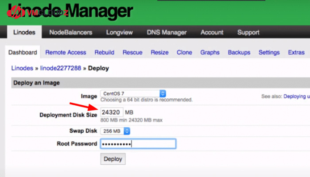Open the Extras page
The image size is (310, 177).
(x=296, y=52)
